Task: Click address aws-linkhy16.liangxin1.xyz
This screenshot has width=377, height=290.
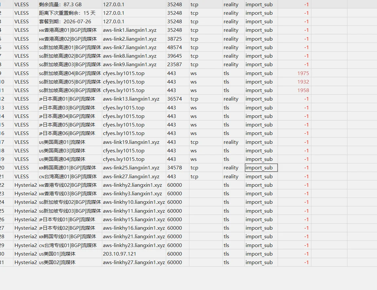Action: [134, 228]
